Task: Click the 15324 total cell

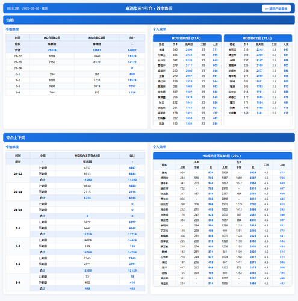Action: click(132, 56)
